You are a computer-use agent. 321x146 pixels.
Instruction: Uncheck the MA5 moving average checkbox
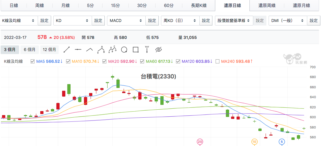pyautogui.click(x=32, y=61)
